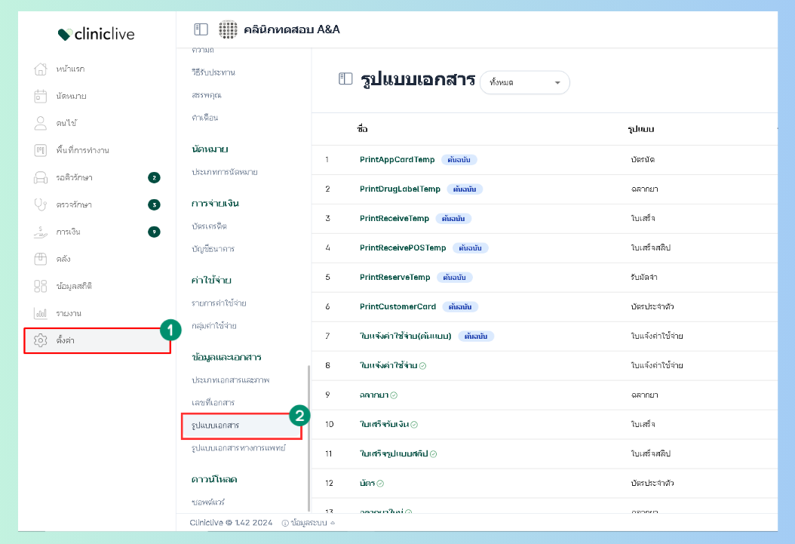Toggle the panel icon beside รูปแบบเอกสาร heading
Image resolution: width=795 pixels, height=544 pixels.
(x=345, y=78)
